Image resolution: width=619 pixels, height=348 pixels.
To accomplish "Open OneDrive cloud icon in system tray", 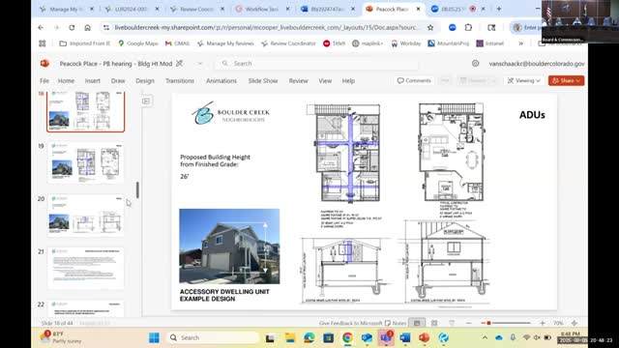I will point(499,337).
